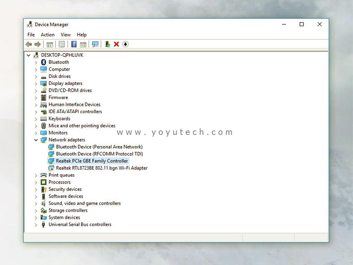The image size is (353, 265).
Task: Select Realtek PCIe GBE Family Controller
Action: point(92,161)
